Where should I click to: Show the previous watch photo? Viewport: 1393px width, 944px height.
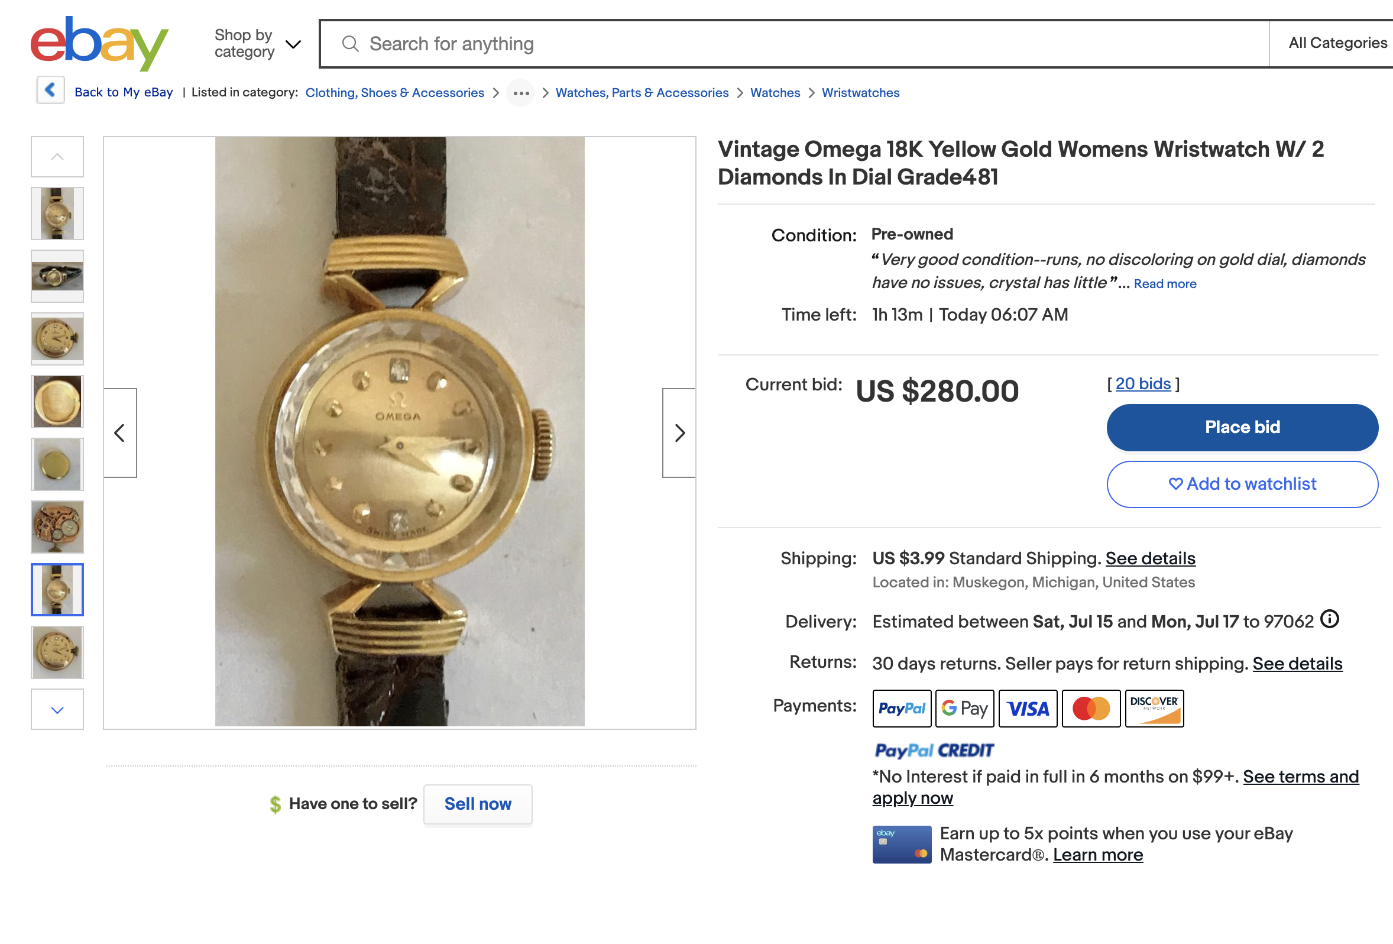(x=120, y=433)
